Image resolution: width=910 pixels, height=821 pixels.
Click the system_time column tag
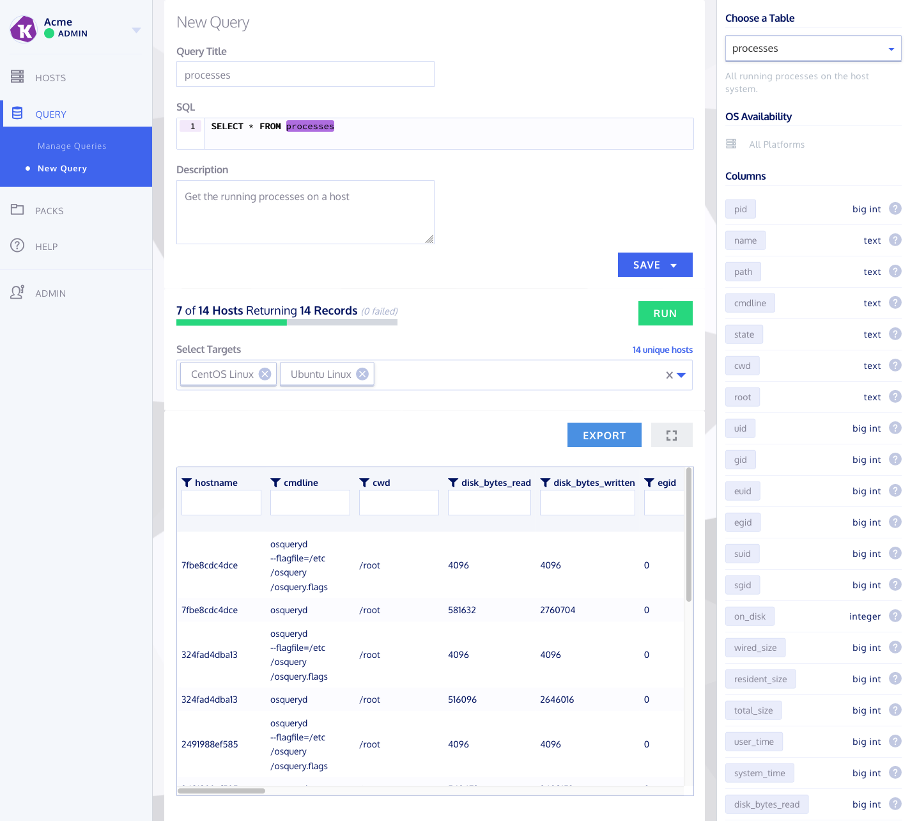click(760, 773)
